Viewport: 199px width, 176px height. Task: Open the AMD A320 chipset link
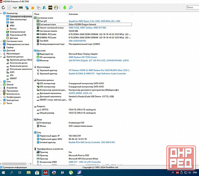[87, 28]
